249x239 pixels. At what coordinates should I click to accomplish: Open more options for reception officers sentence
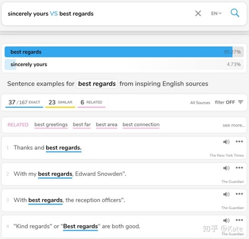239,194
